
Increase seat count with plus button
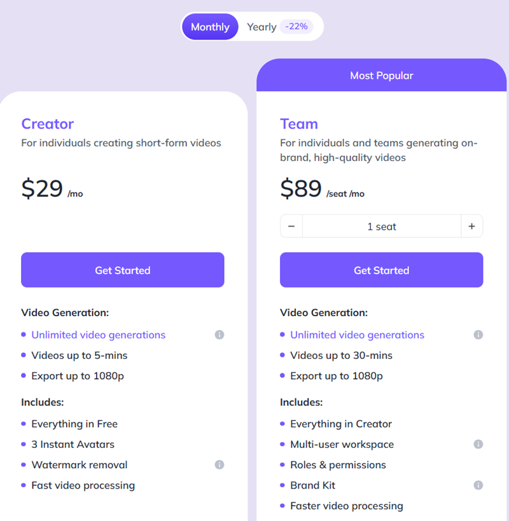(x=471, y=226)
